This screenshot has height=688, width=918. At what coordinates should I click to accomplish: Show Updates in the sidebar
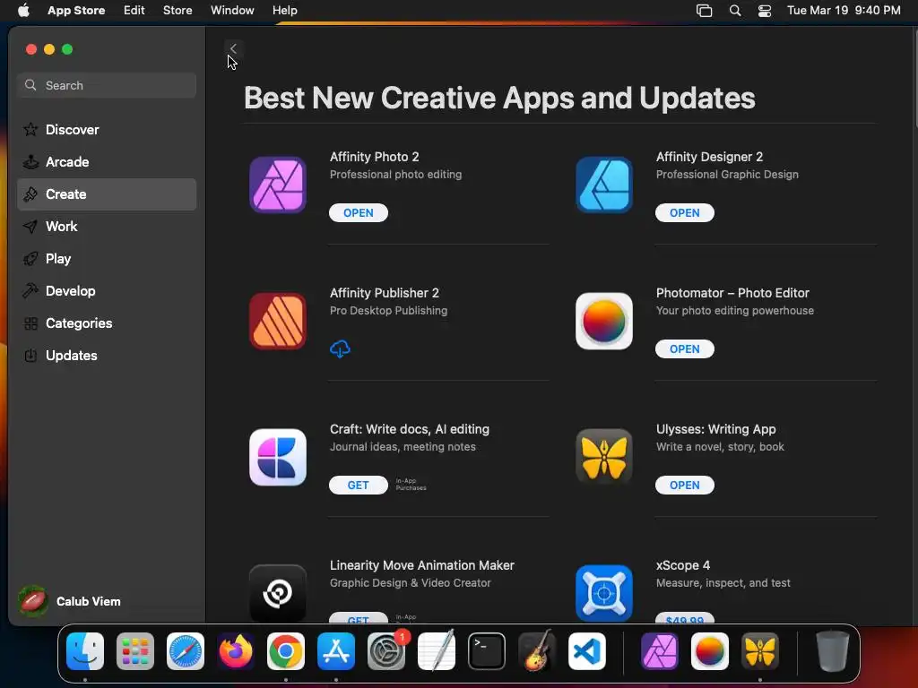tap(107, 355)
